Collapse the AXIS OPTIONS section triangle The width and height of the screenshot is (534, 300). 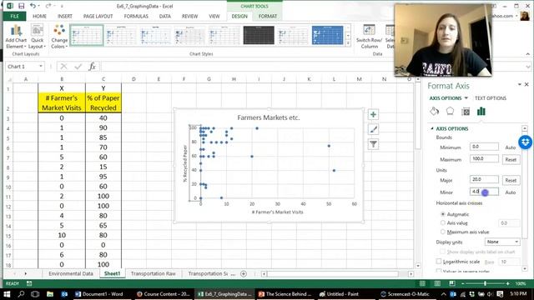[432, 128]
